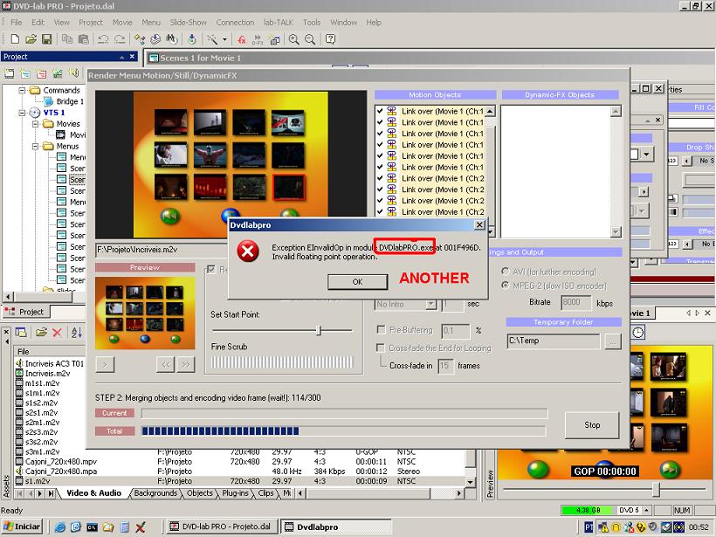The image size is (716, 537).
Task: Click the Help question mark icon
Action: 331,39
